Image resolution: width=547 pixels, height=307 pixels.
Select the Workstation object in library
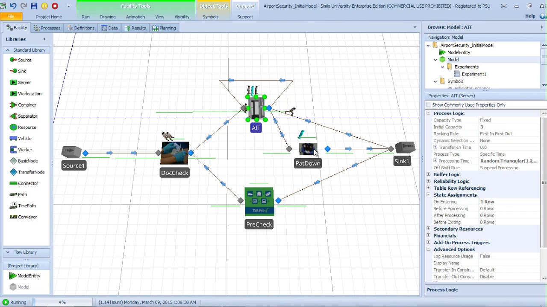pos(26,94)
